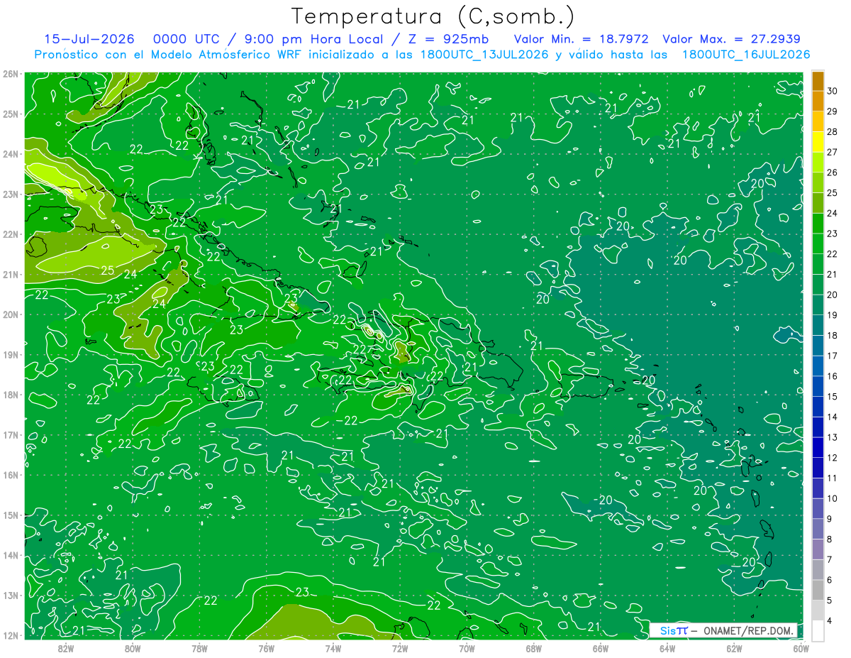Click the "0000 UTC" time text

tap(186, 39)
